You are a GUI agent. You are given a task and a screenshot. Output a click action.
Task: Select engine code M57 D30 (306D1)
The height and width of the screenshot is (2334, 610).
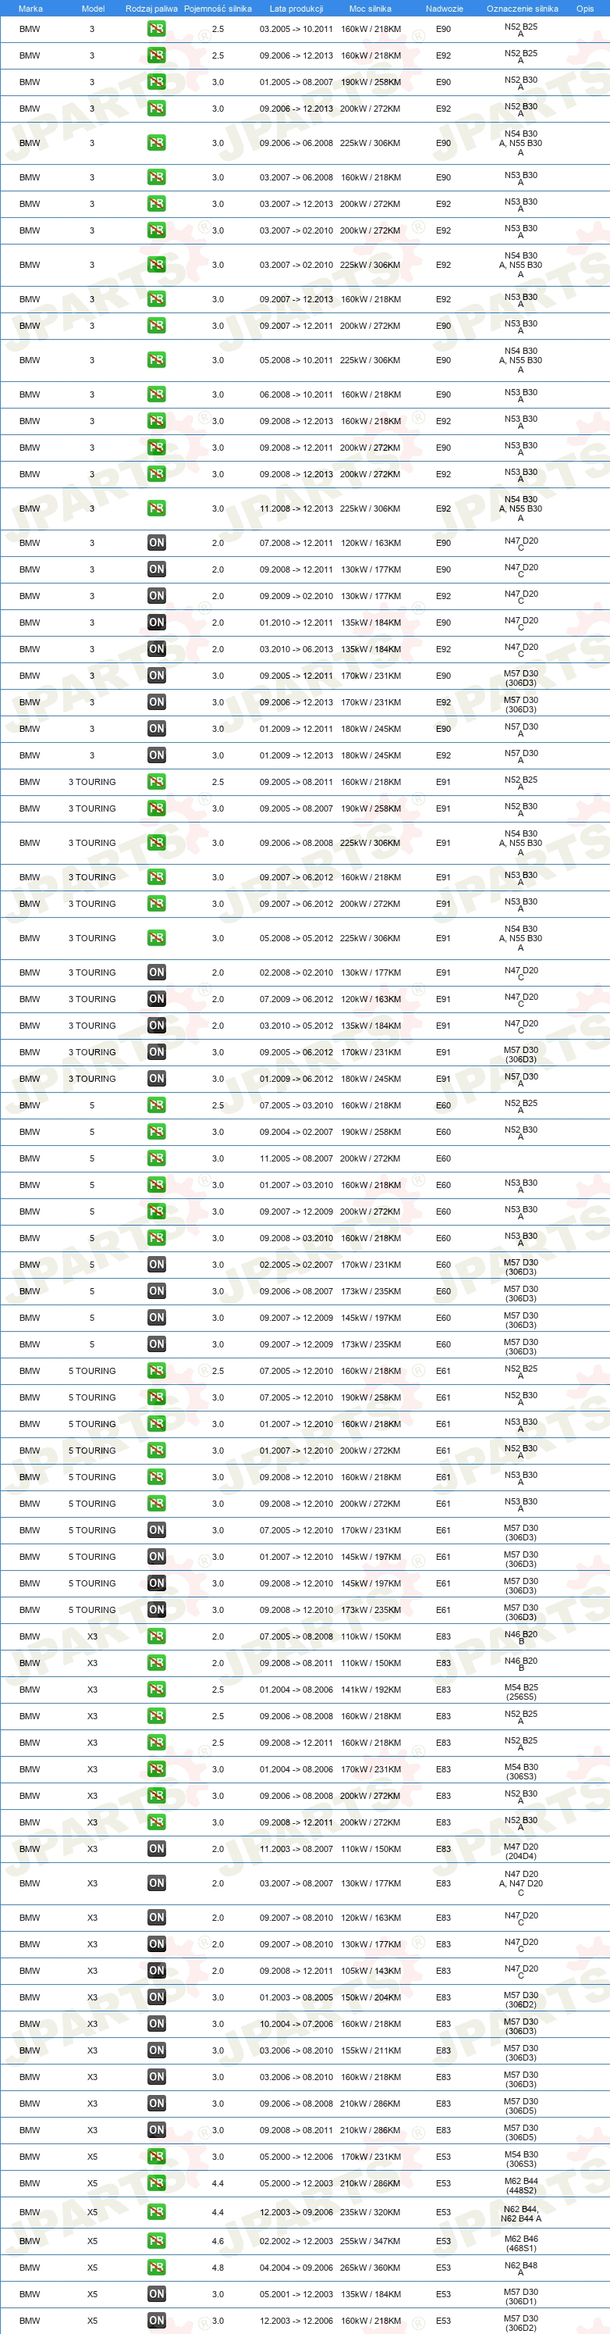pos(520,2297)
